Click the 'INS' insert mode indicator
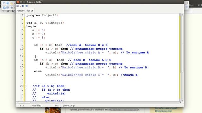202x113 pixels. [x=57, y=105]
